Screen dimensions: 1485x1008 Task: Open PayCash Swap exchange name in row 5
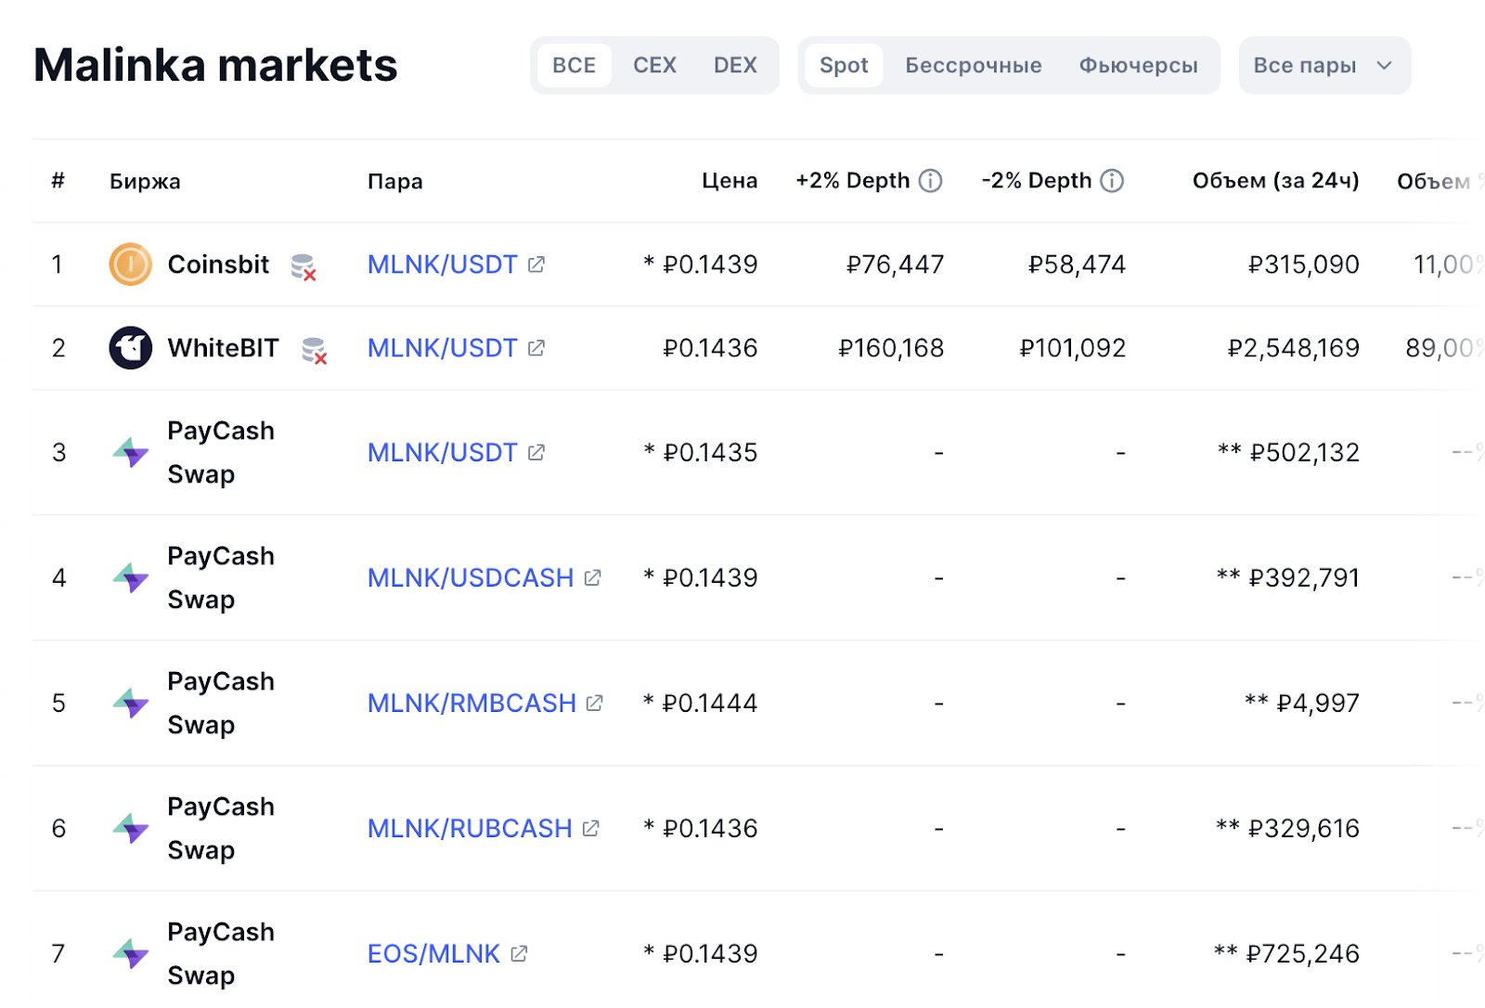coord(221,703)
